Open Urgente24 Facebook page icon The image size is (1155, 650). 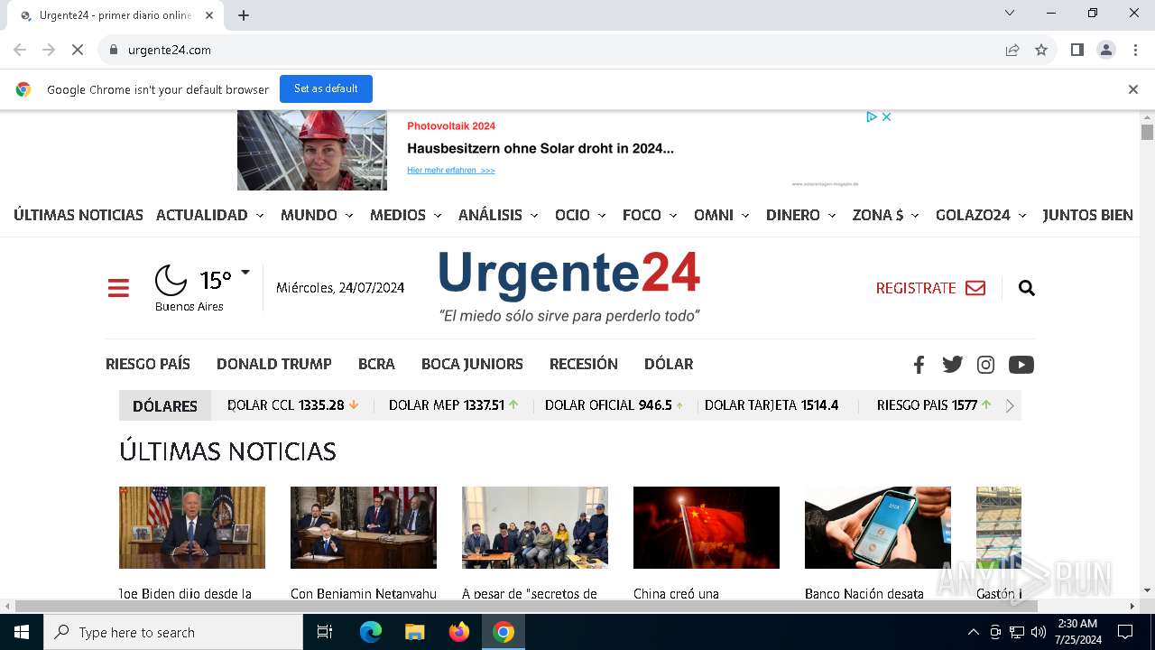tap(919, 365)
